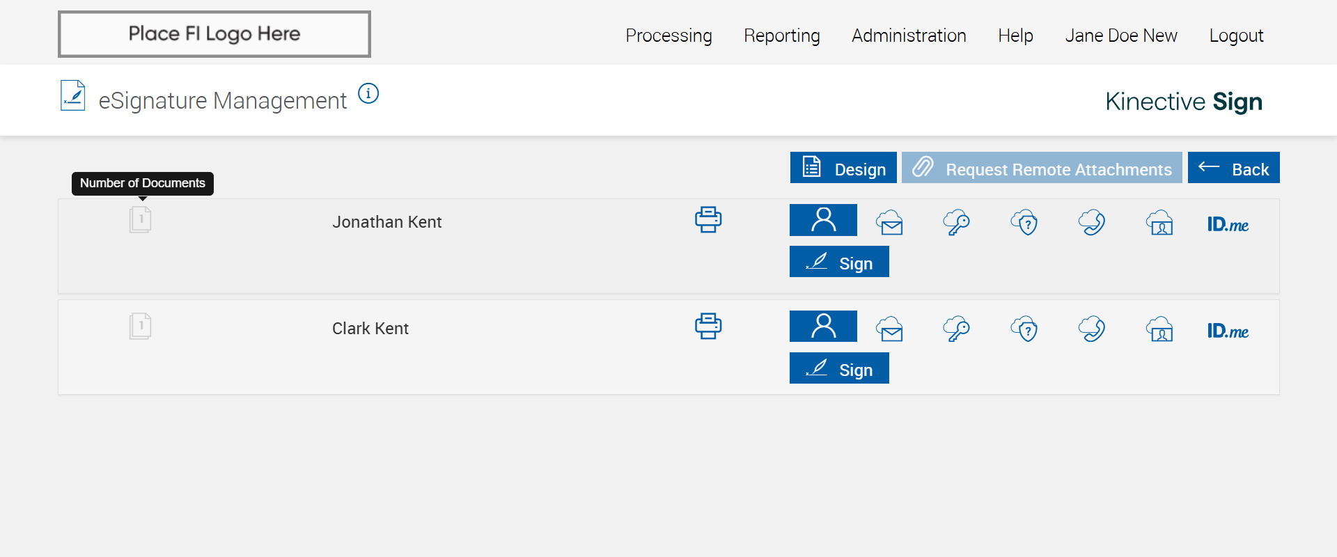
Task: Select photo ID verification for Clark Kent
Action: tap(1159, 329)
